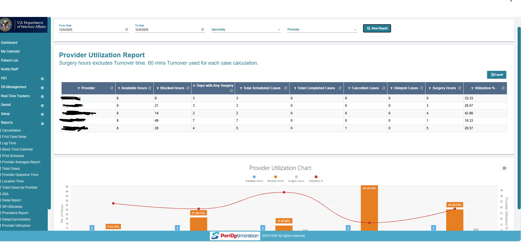Open the Total Cases report link

(11, 169)
